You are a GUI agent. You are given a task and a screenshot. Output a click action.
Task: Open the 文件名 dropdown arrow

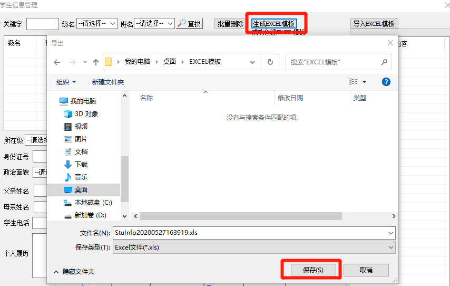[391, 233]
